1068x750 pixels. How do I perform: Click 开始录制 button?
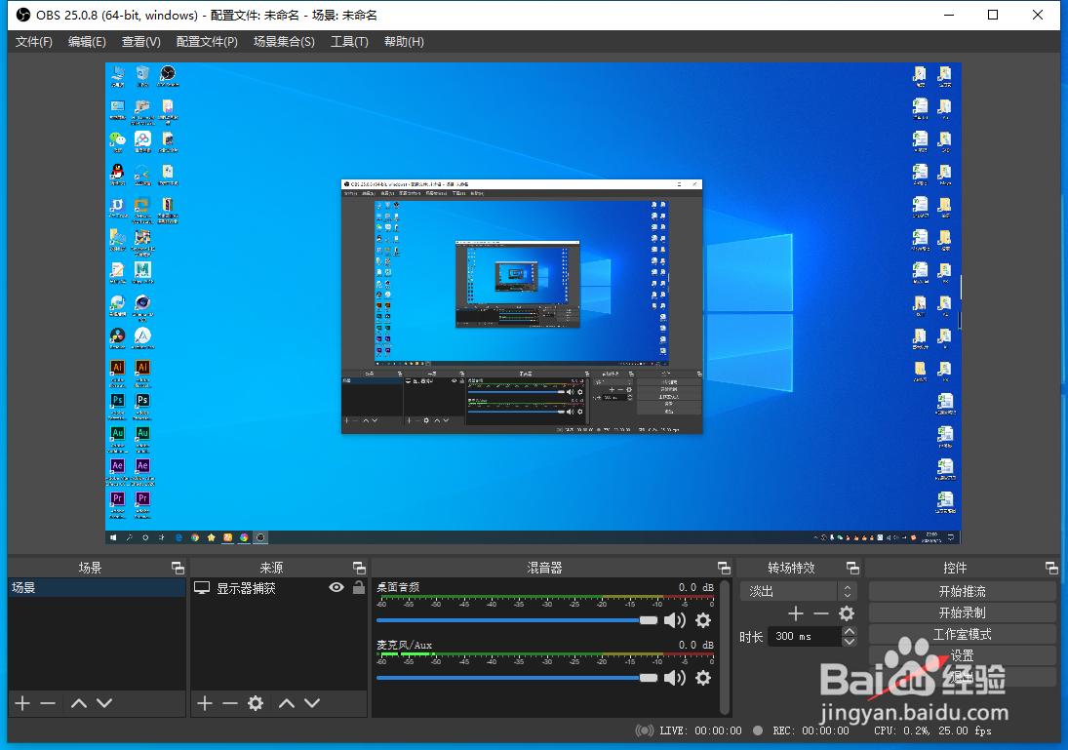pos(963,612)
